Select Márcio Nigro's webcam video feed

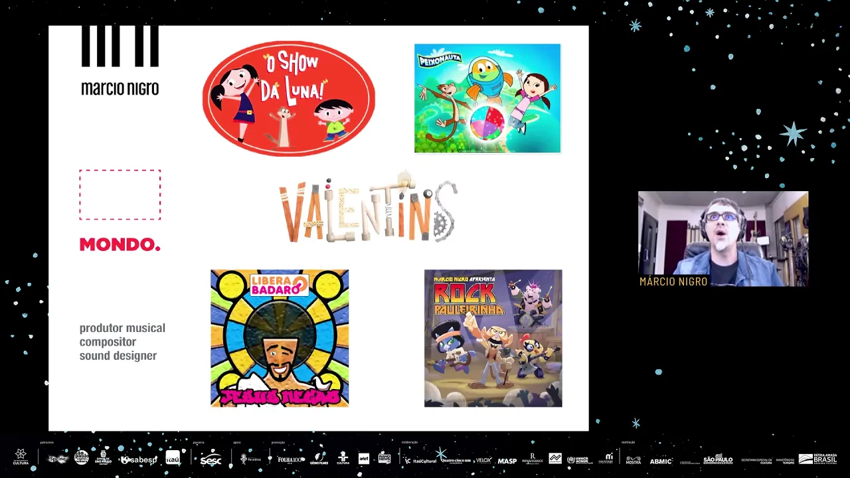723,239
